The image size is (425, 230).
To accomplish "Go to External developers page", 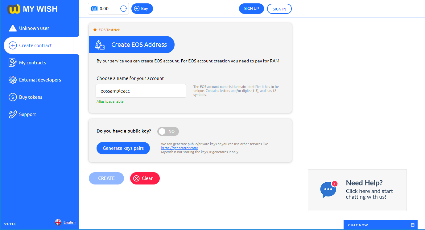I will pyautogui.click(x=39, y=80).
